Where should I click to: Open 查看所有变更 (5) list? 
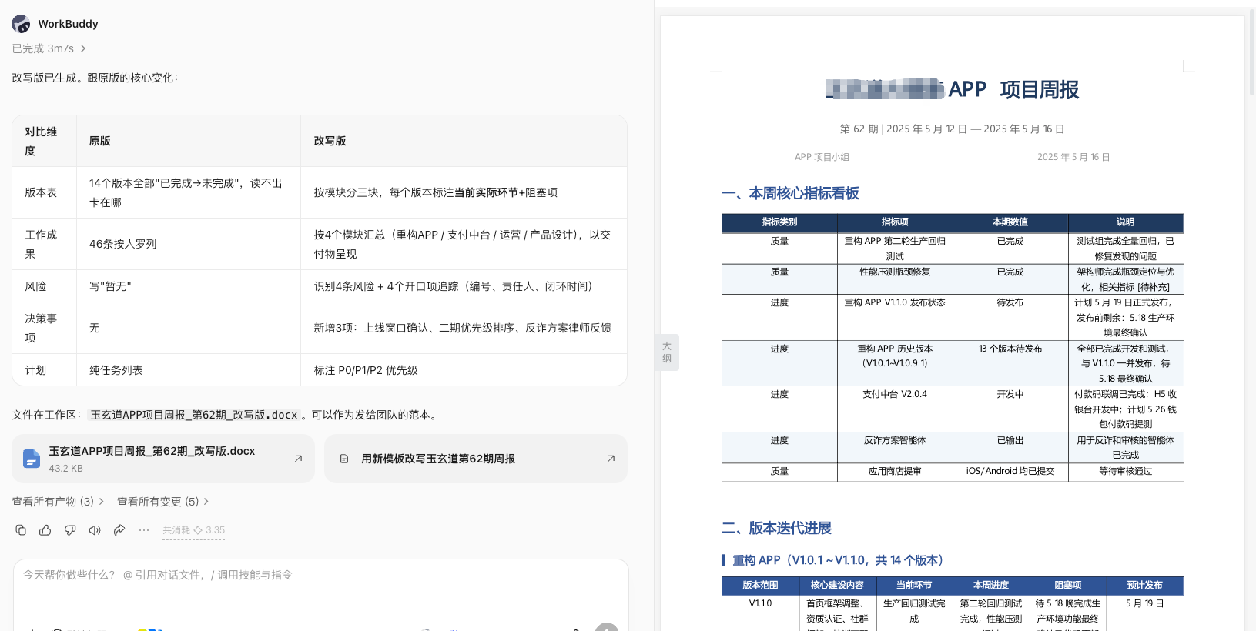tap(163, 502)
